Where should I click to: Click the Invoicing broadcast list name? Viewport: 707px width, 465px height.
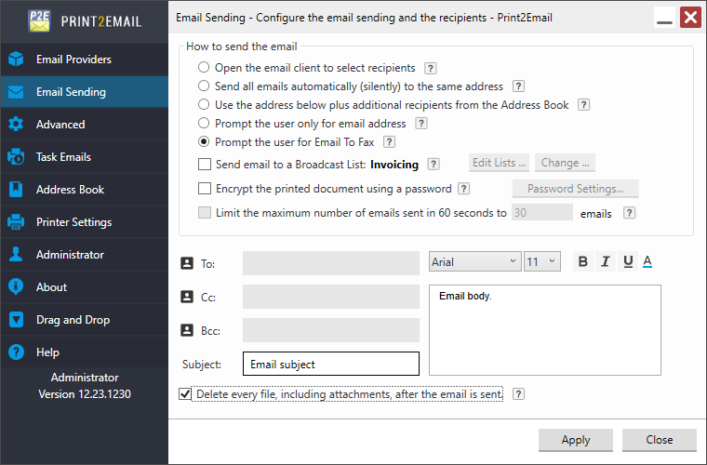(x=394, y=165)
